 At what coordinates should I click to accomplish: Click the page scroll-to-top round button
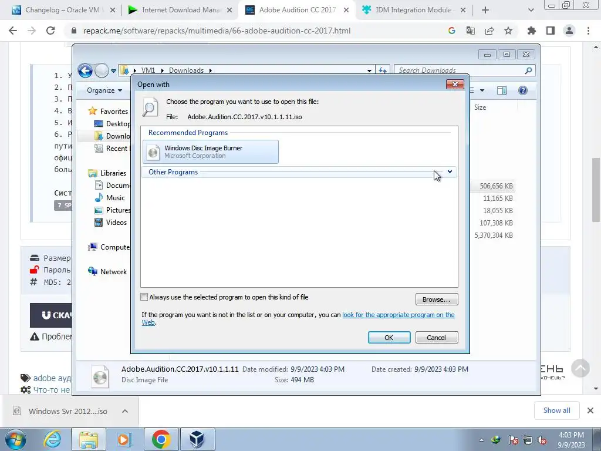(x=580, y=368)
